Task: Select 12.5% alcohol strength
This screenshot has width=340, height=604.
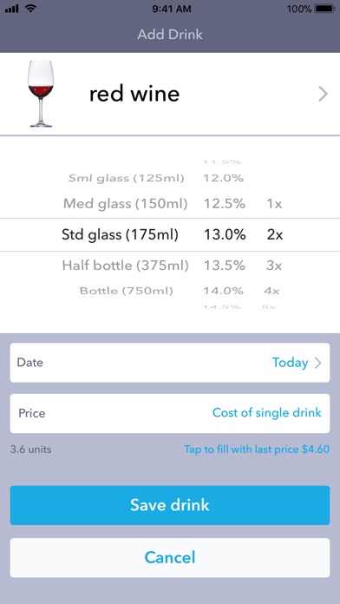Action: 225,203
